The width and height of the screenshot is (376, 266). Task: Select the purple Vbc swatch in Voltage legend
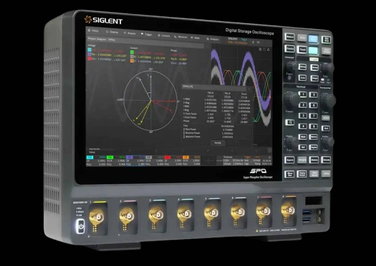(x=89, y=54)
